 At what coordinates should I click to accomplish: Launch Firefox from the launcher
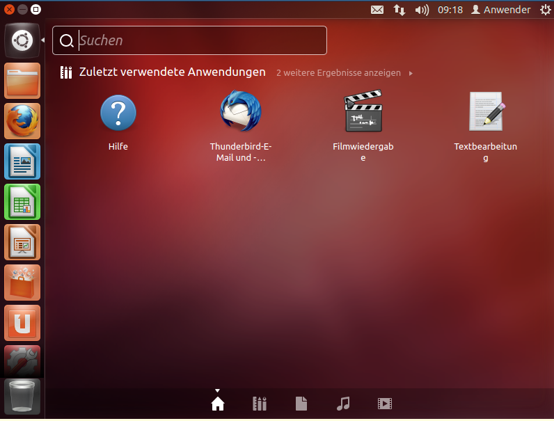point(22,121)
